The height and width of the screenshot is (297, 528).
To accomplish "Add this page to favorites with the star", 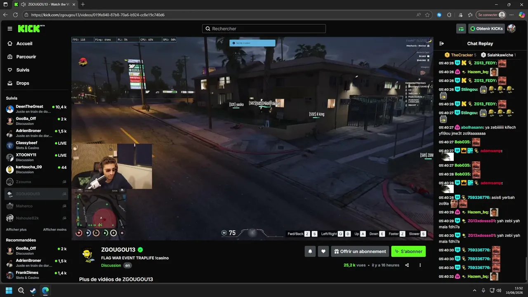I will (x=427, y=15).
